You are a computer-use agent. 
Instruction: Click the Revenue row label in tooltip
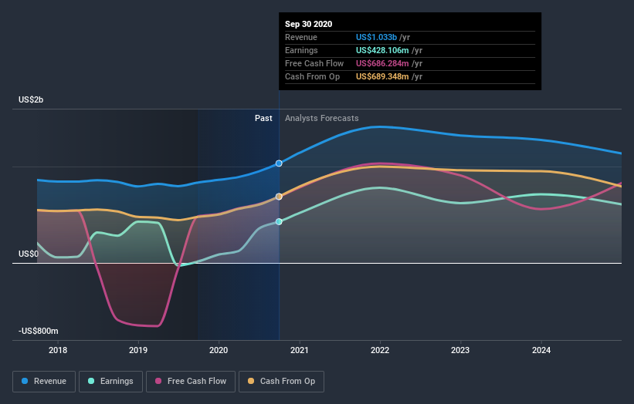click(301, 37)
